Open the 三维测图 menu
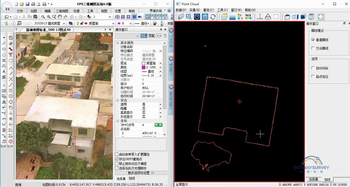 [x=62, y=11]
